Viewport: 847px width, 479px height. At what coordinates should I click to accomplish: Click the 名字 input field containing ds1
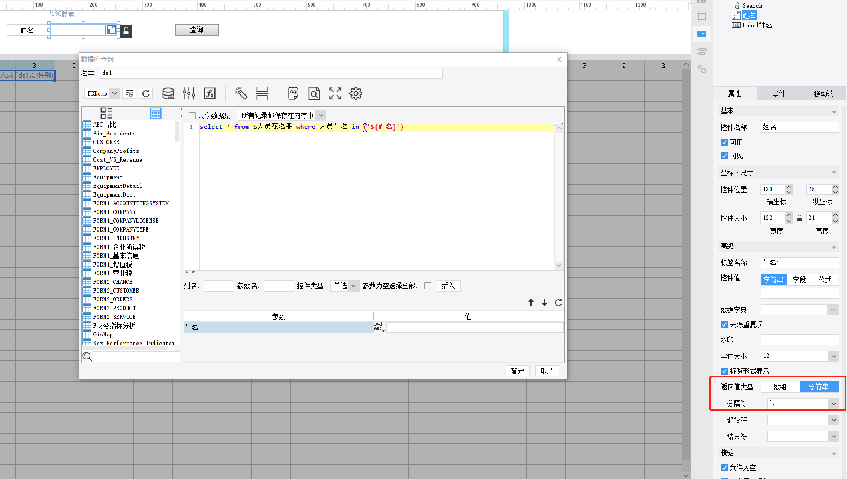tap(270, 73)
